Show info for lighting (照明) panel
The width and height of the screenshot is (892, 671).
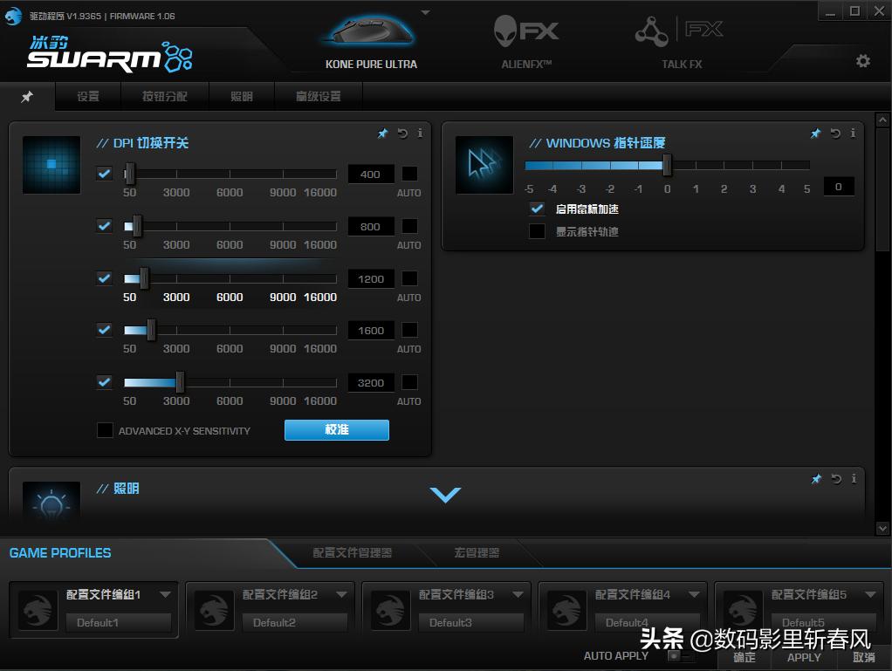click(x=854, y=479)
